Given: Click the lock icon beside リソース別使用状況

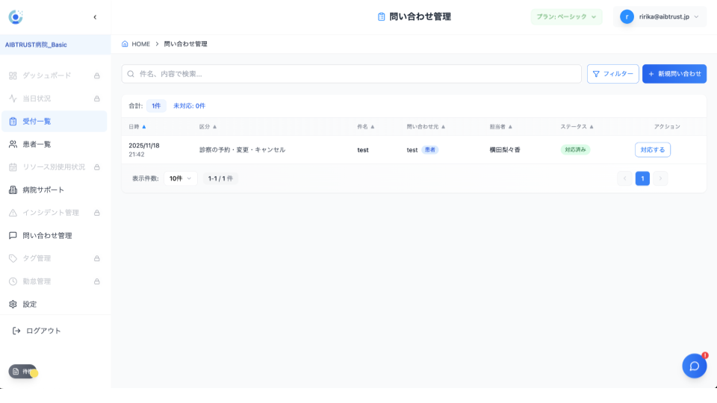Looking at the screenshot, I should click(97, 167).
